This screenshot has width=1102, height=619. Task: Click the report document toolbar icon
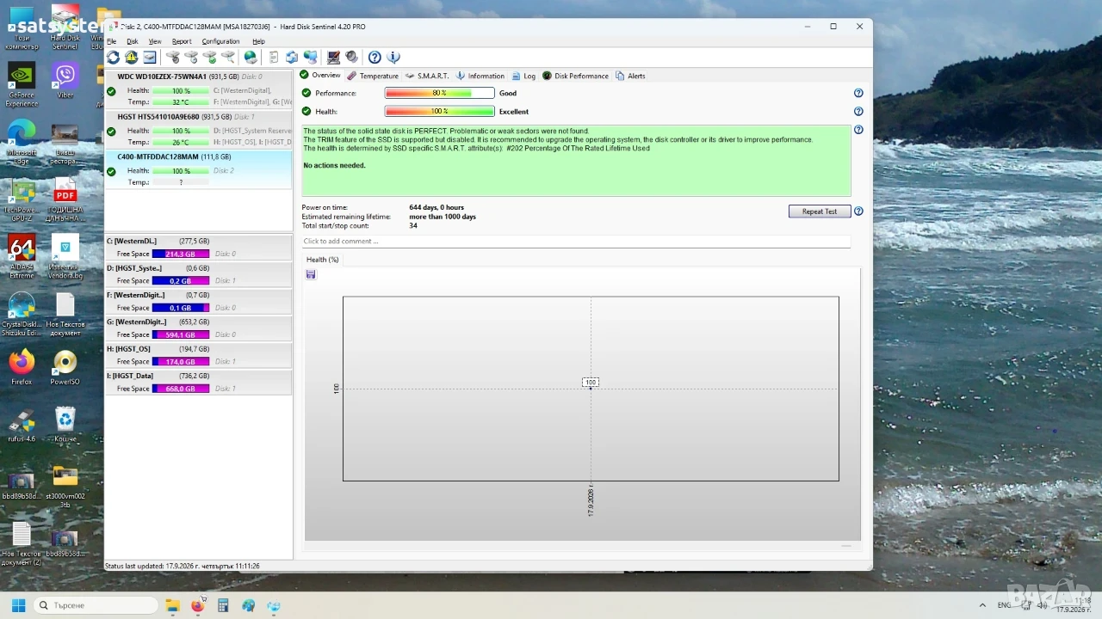pos(274,58)
